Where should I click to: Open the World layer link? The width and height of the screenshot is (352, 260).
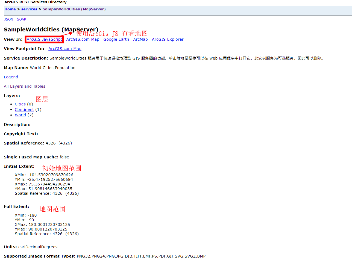[20, 115]
